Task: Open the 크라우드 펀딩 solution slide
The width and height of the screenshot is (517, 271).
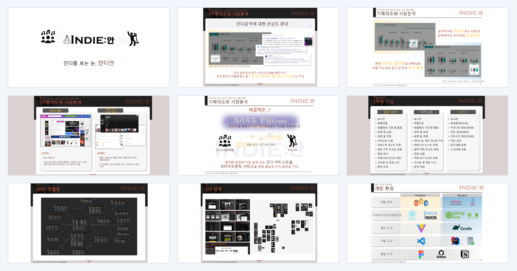Action: [258, 135]
